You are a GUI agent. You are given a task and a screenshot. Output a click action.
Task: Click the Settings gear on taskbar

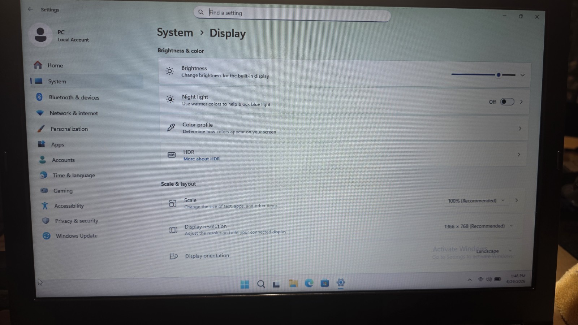[x=341, y=283]
